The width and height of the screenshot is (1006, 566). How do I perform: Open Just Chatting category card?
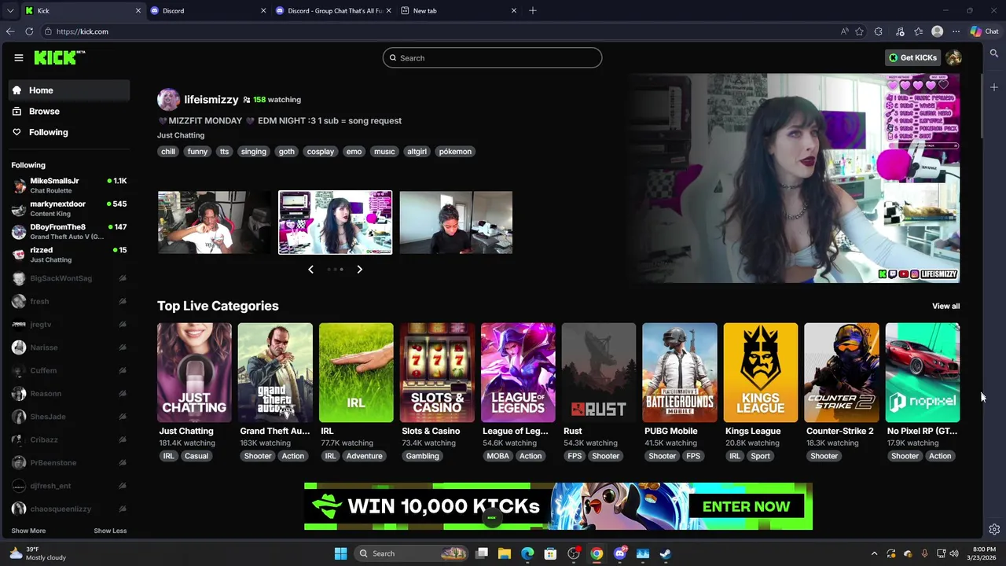pyautogui.click(x=194, y=373)
